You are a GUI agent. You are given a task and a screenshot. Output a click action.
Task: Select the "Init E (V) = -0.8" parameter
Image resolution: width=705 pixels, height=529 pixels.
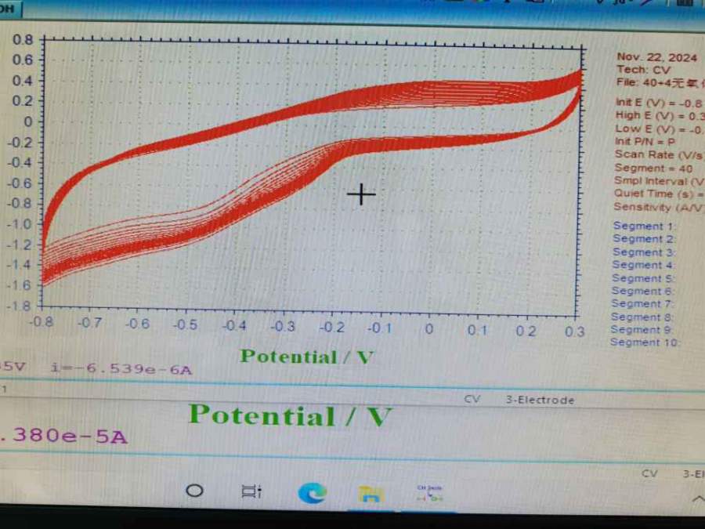pyautogui.click(x=658, y=103)
